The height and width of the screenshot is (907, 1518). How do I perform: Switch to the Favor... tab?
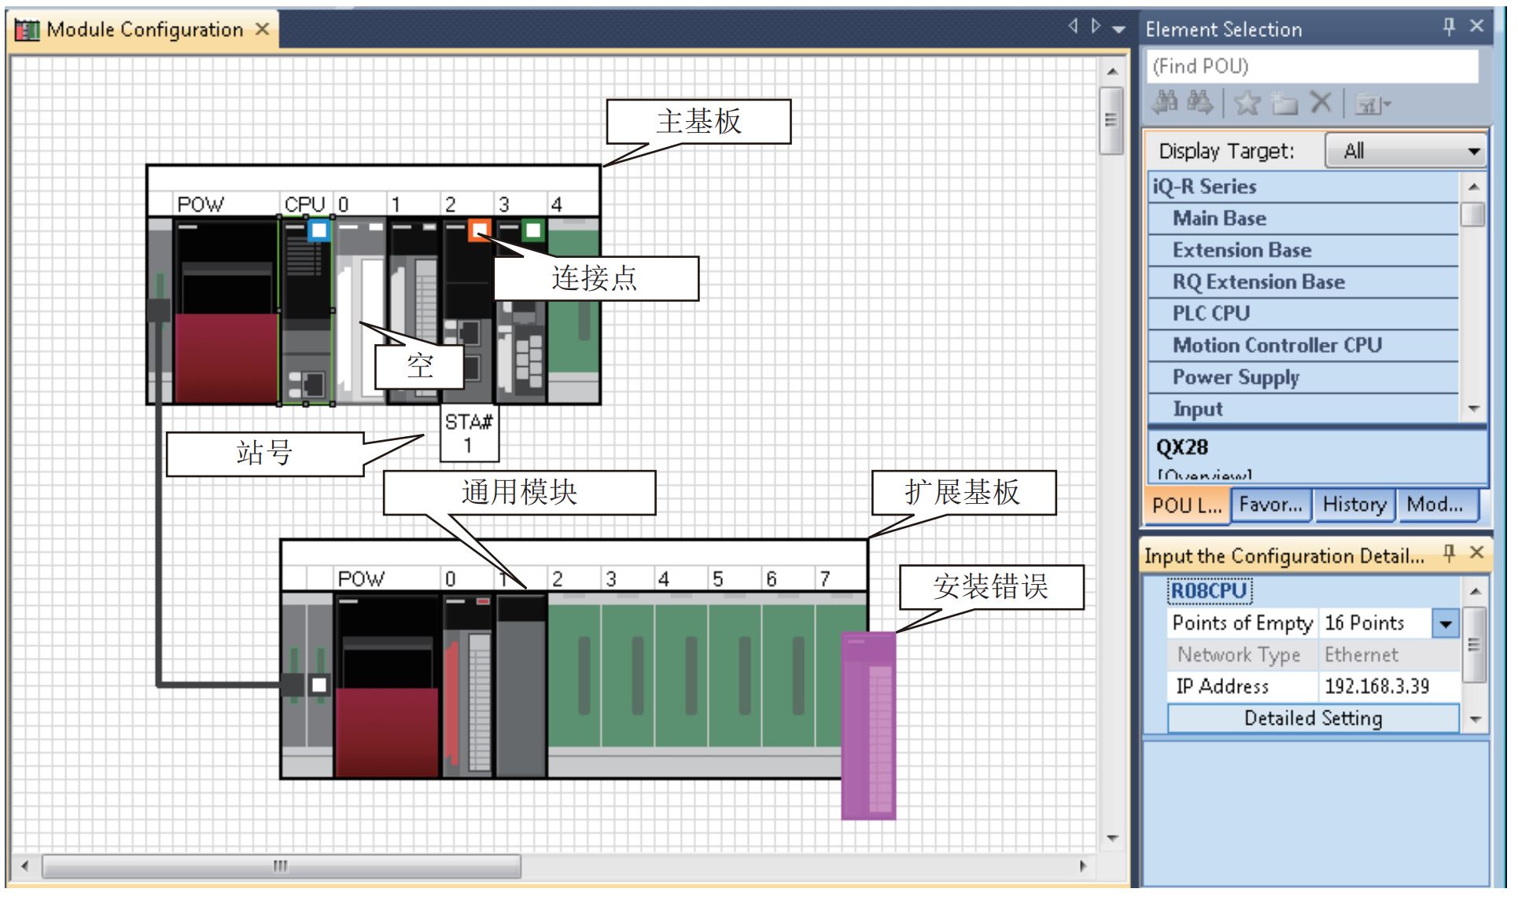tap(1270, 505)
